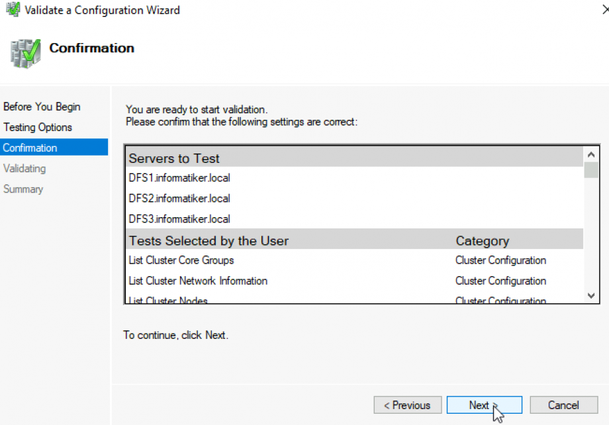The height and width of the screenshot is (425, 609).
Task: Click the Summary step in the sidebar
Action: pos(23,189)
